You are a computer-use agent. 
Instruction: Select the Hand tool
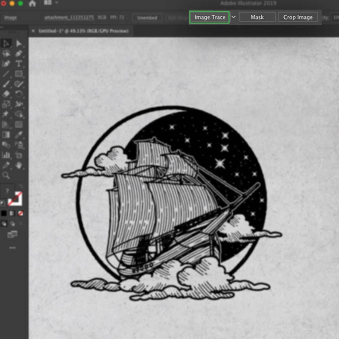click(x=19, y=165)
